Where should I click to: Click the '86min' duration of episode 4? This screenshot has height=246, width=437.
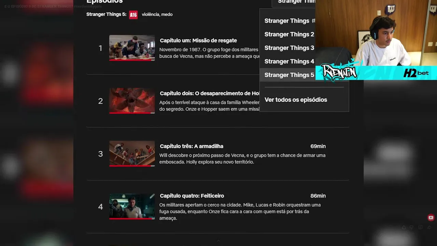(318, 196)
